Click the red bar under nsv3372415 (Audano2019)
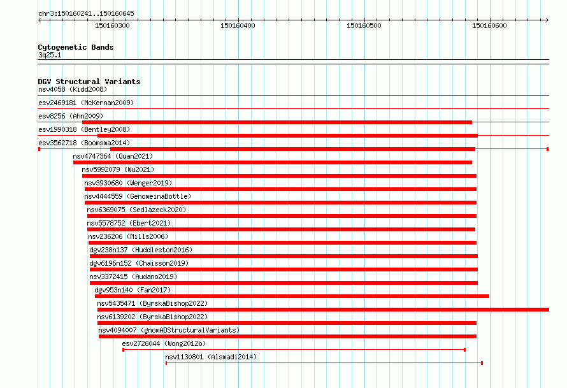Screen dimensions: 567x388 click(x=283, y=283)
